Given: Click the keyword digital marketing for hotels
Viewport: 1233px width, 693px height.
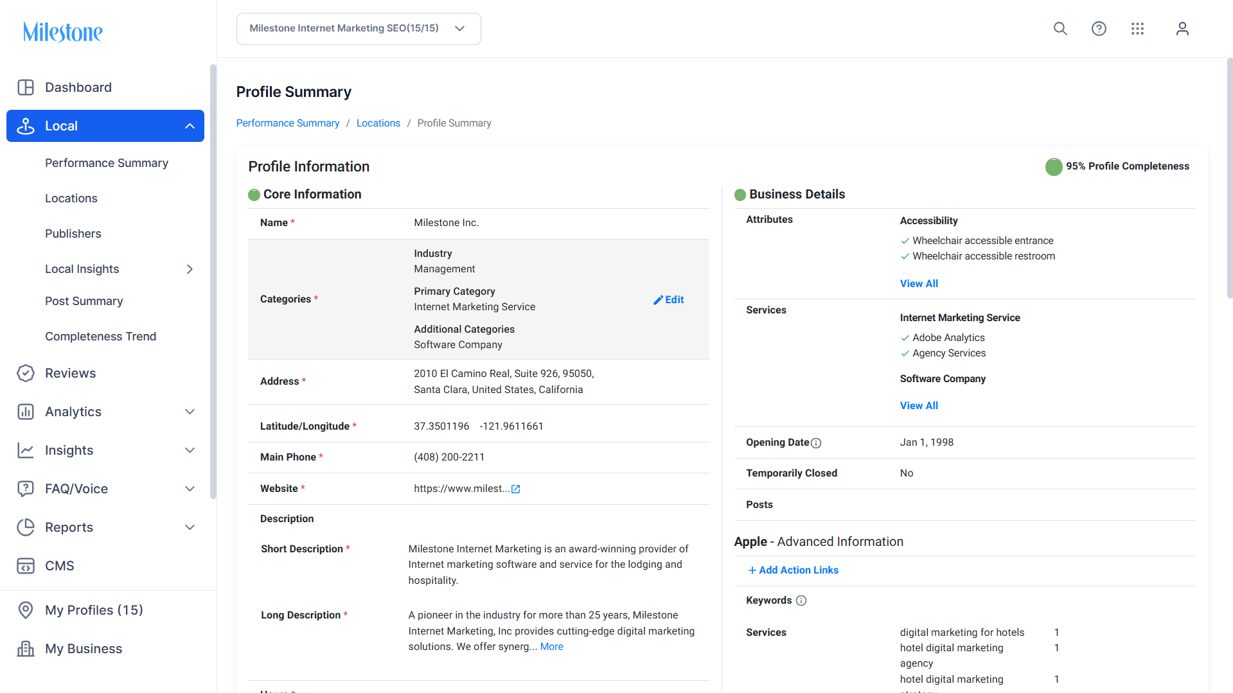Looking at the screenshot, I should tap(962, 633).
